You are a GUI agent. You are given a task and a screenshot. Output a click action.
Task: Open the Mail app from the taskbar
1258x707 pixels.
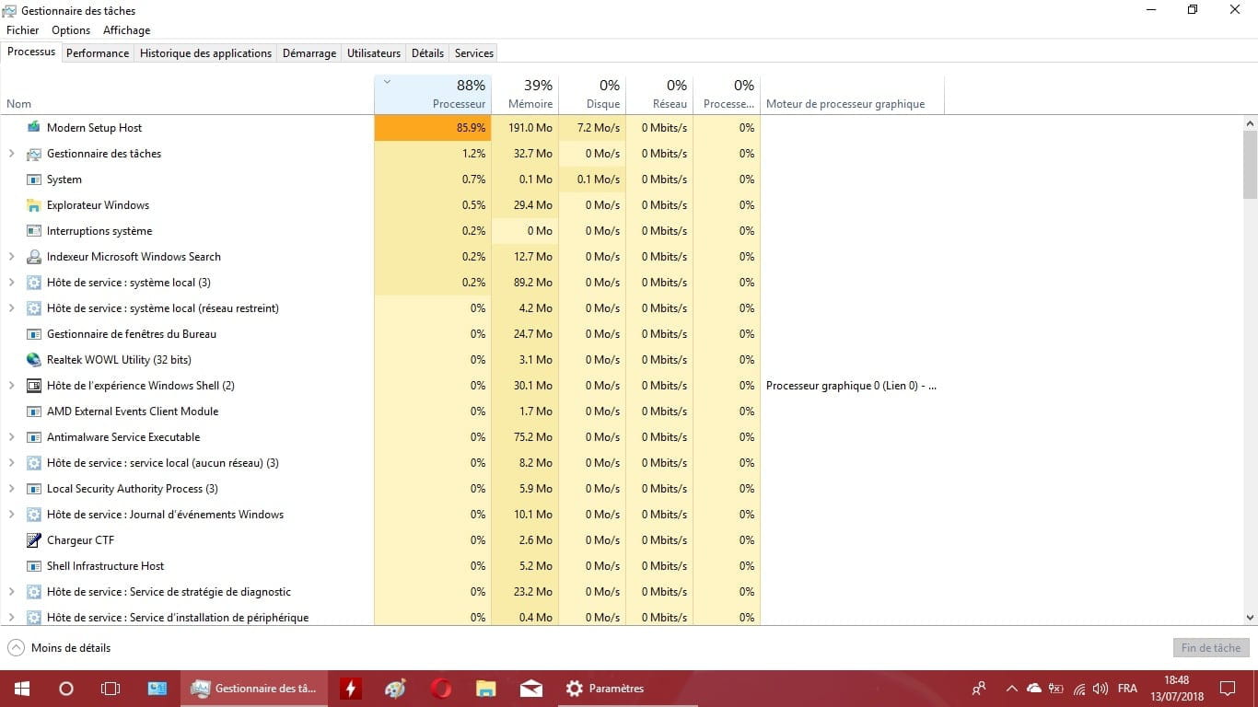click(x=531, y=688)
